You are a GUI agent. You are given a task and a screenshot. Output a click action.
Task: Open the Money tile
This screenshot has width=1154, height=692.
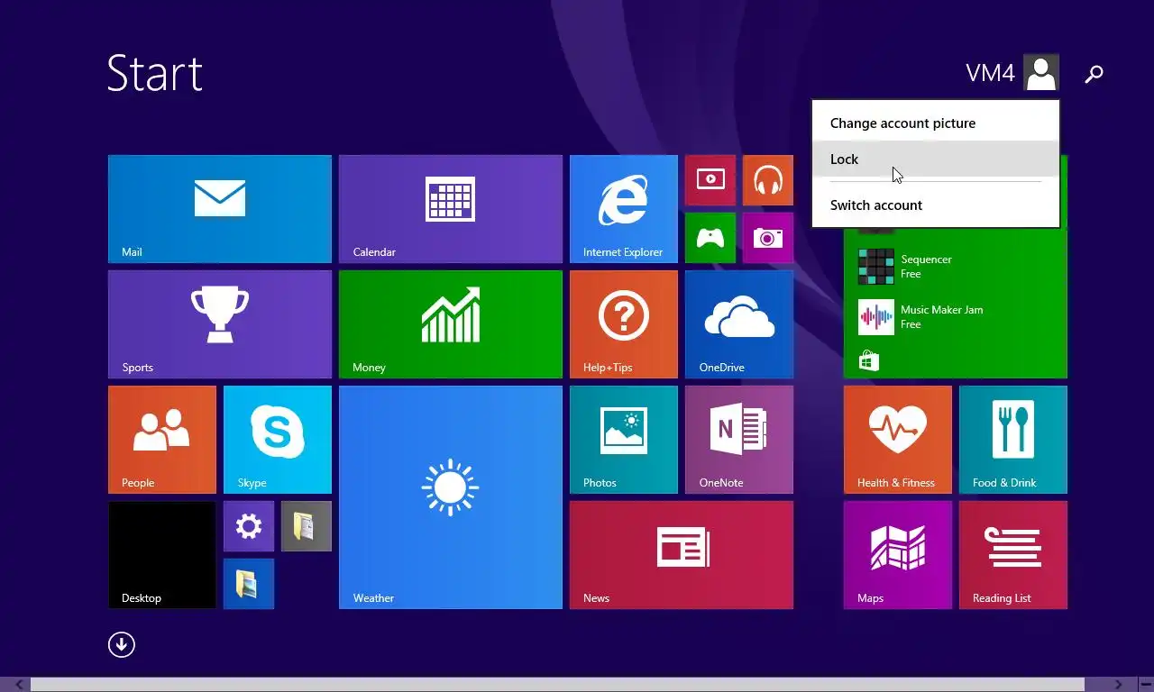coord(451,324)
